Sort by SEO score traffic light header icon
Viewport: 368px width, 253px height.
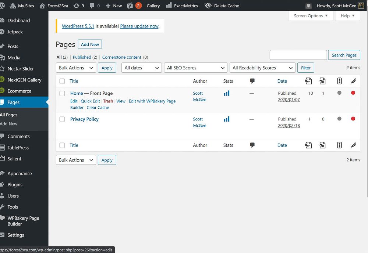339,81
